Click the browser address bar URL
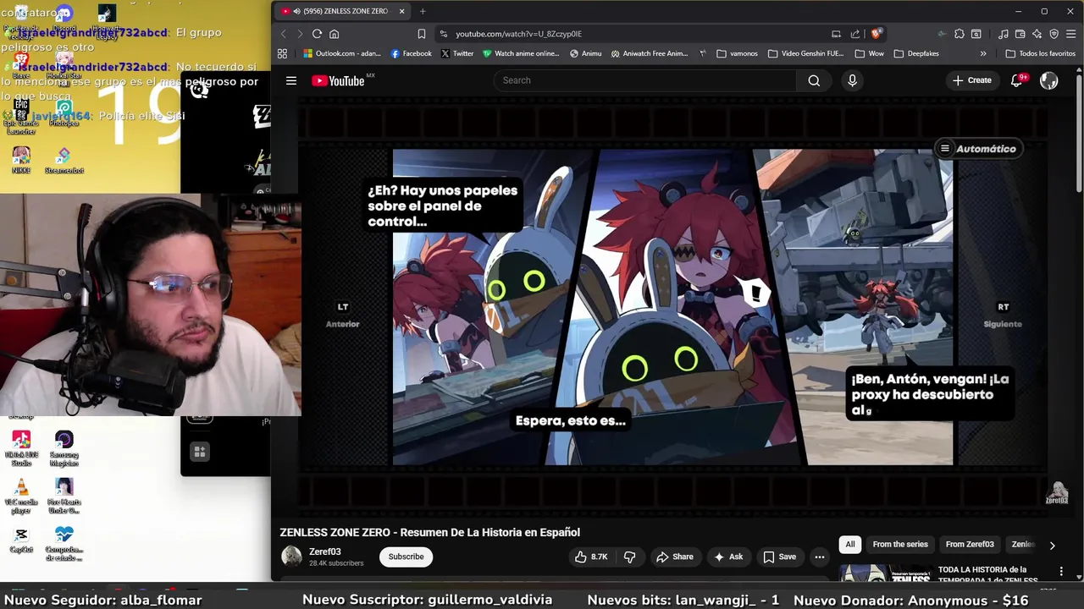 518,34
